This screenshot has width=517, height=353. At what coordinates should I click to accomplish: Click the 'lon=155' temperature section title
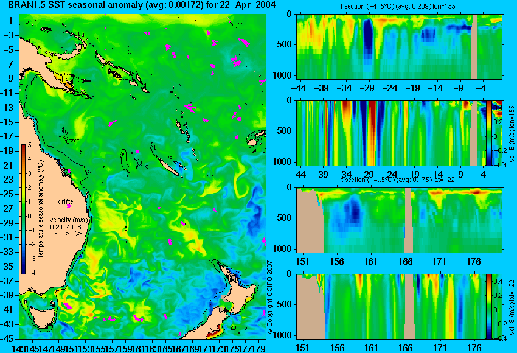[x=398, y=7]
